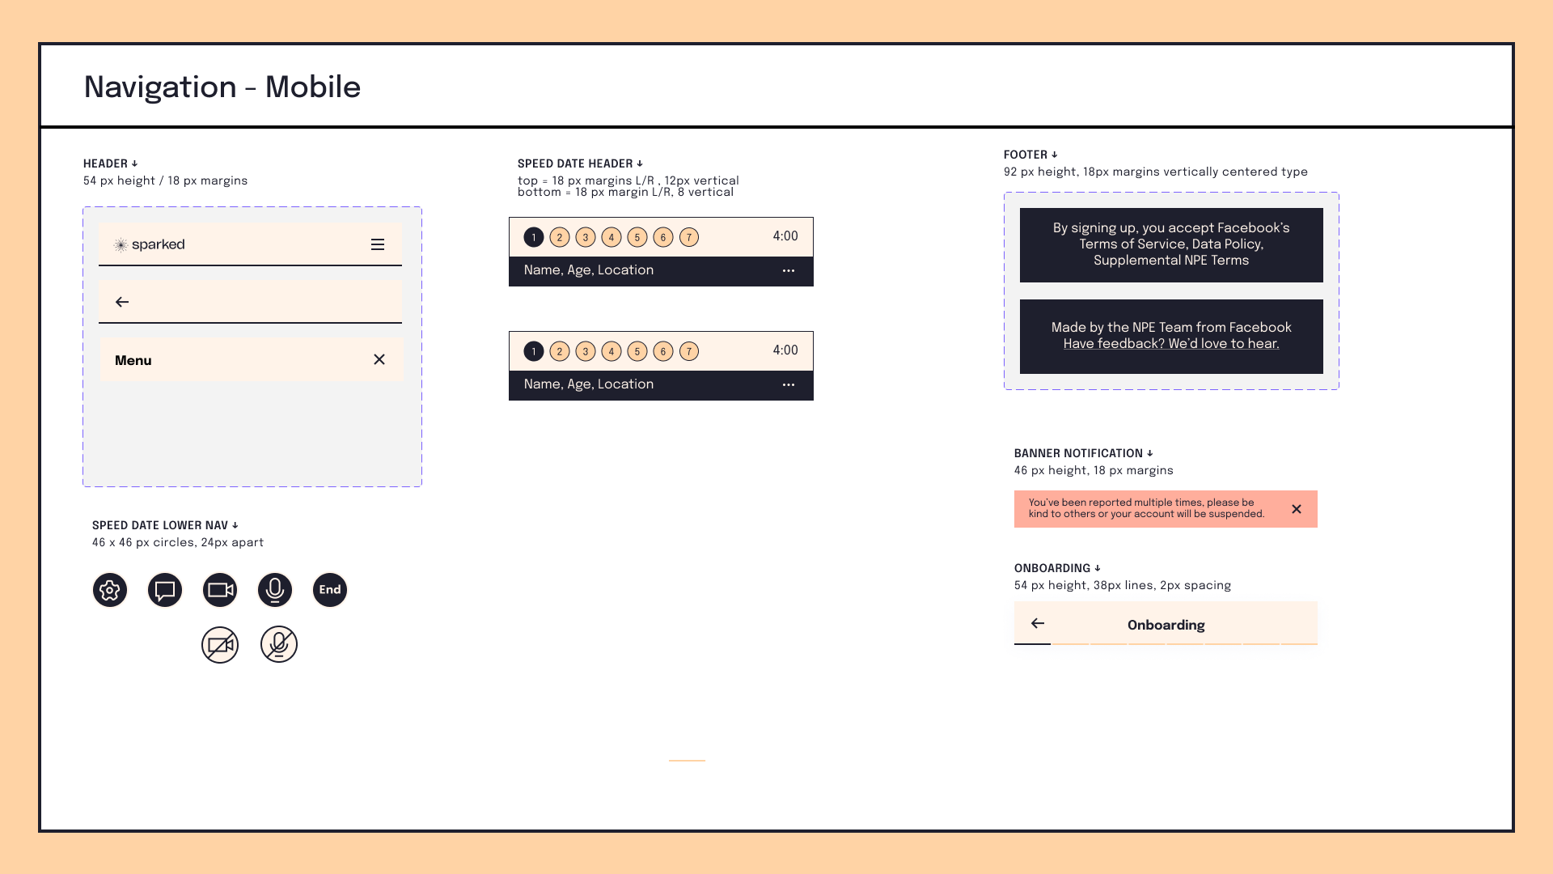
Task: Select step 5 in the lower speed date header
Action: (637, 351)
